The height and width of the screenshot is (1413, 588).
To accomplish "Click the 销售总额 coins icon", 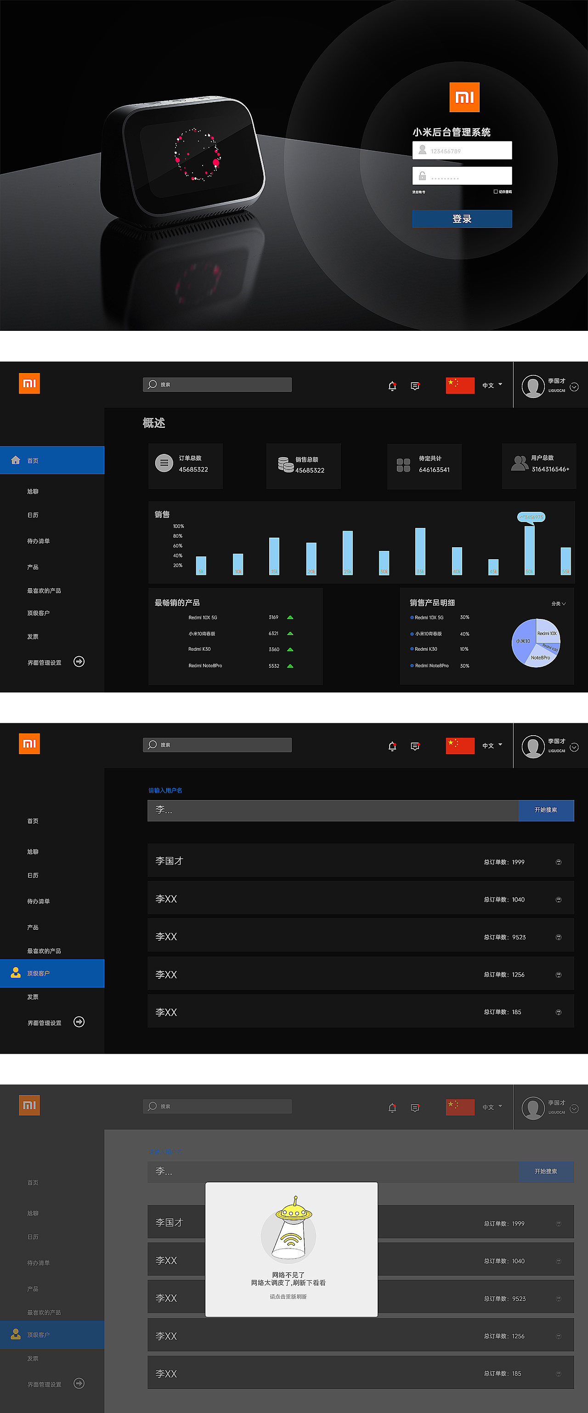I will (x=286, y=465).
